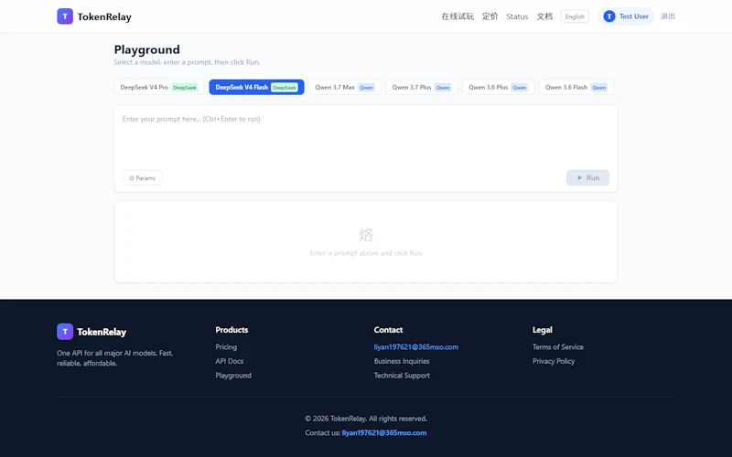
Task: Select the Qwen 3.6 Plus model
Action: 498,87
